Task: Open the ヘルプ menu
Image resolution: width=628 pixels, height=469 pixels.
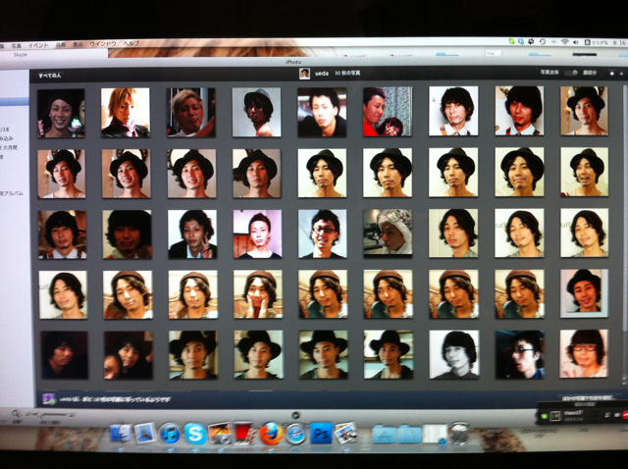Action: (131, 43)
